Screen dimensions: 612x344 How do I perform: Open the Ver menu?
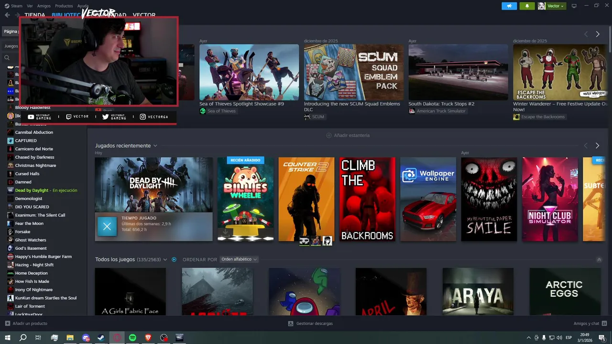pyautogui.click(x=30, y=6)
